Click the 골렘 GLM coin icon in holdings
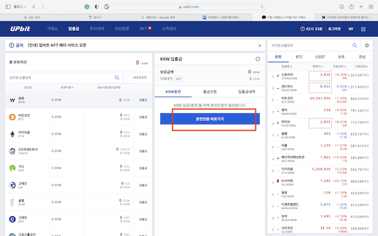This screenshot has width=378, height=236. (13, 202)
